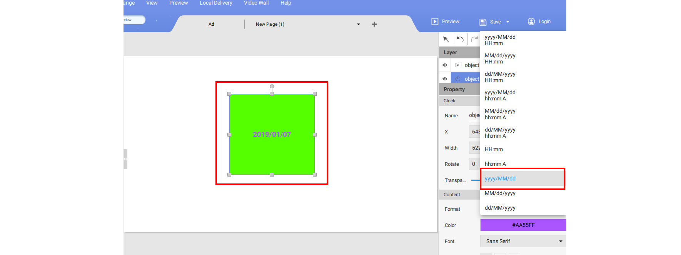
Task: Click the undo arrow icon
Action: tap(460, 39)
